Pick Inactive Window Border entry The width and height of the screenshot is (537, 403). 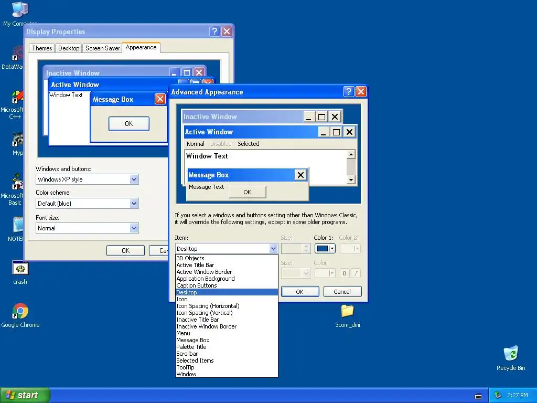click(227, 326)
